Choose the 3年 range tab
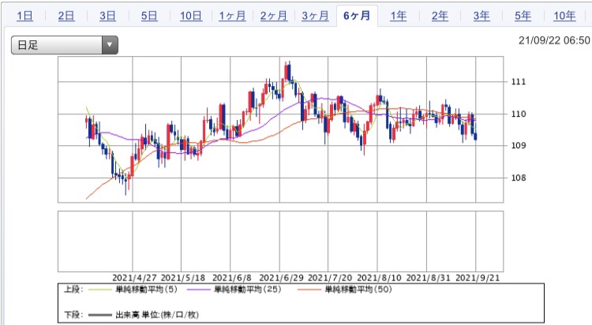Screen dimensions: 592x325 tap(481, 16)
